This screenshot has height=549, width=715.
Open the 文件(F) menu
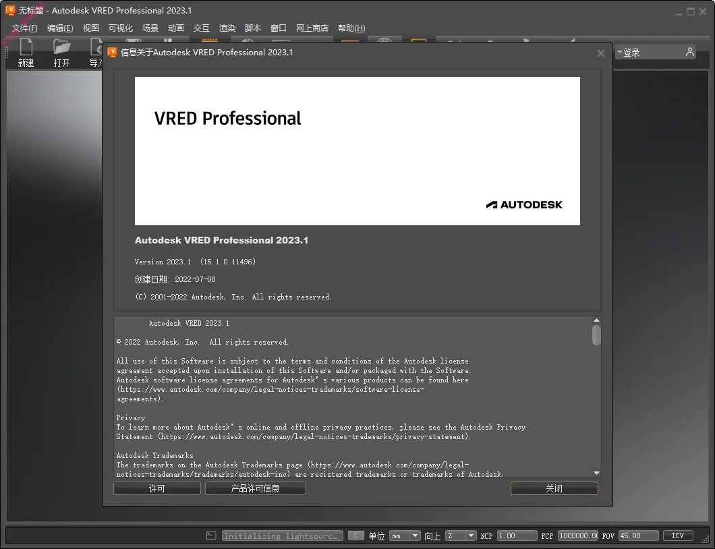click(24, 28)
